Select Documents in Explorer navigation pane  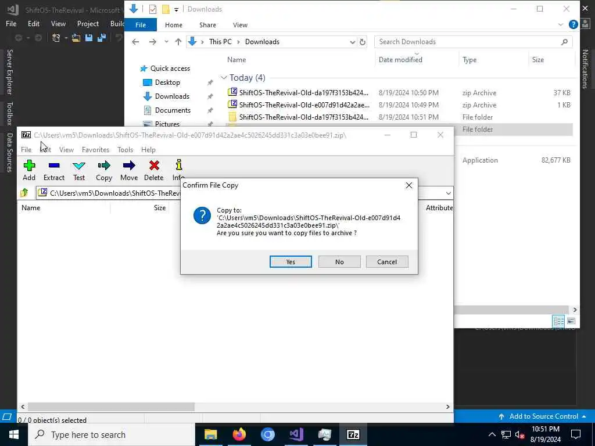coord(173,110)
